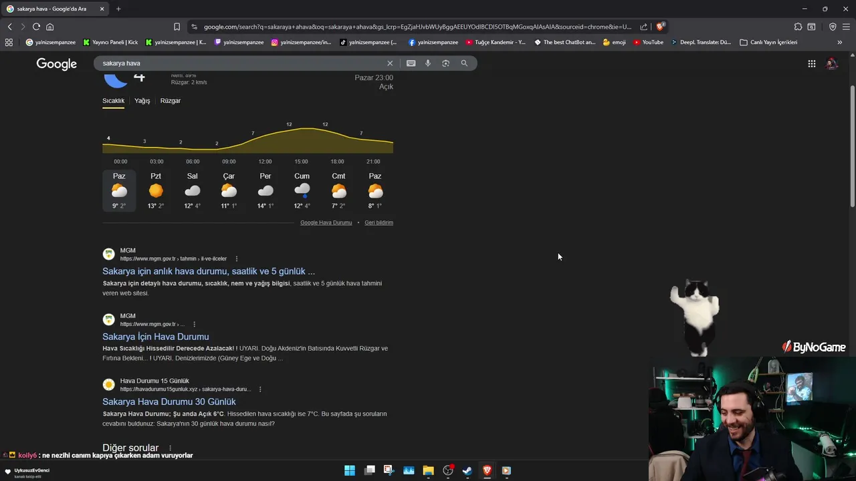Open bookmarks apps grid icon
Viewport: 856px width, 481px height.
[9, 42]
